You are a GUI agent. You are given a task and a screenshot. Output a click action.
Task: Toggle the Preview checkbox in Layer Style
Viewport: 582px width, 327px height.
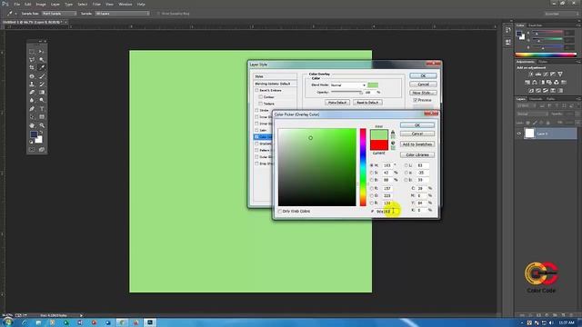pyautogui.click(x=416, y=100)
